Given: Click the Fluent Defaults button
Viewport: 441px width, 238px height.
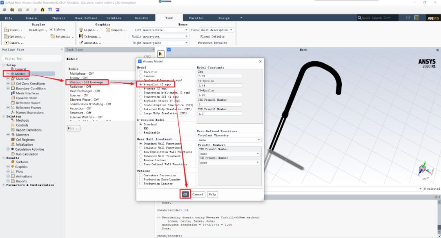Looking at the screenshot, I should pyautogui.click(x=212, y=36).
